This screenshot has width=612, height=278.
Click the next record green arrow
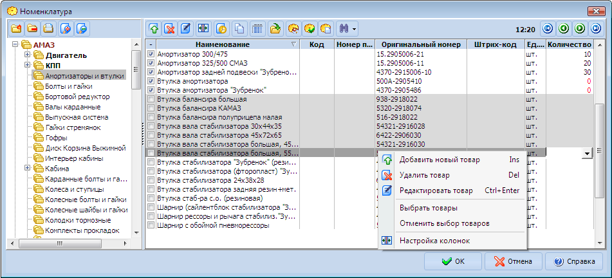click(580, 29)
